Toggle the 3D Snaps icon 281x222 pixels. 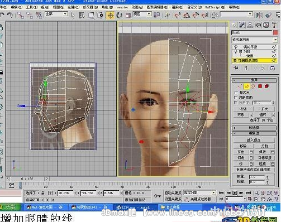pyautogui.click(x=178, y=15)
